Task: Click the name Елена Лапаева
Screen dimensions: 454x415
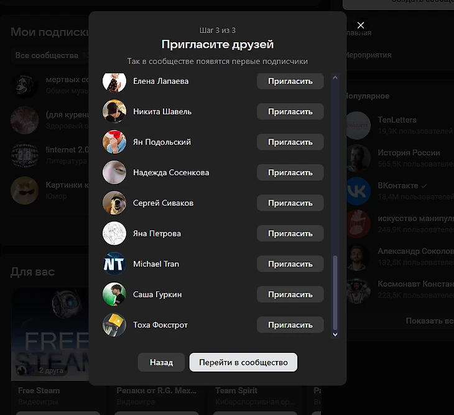Action: 160,81
